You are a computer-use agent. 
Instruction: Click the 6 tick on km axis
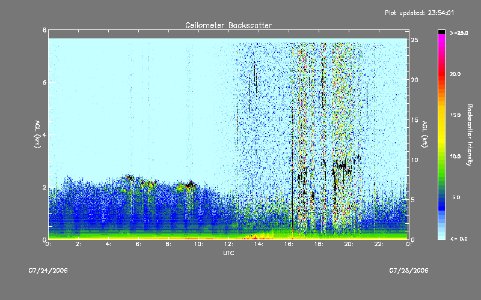coord(44,82)
